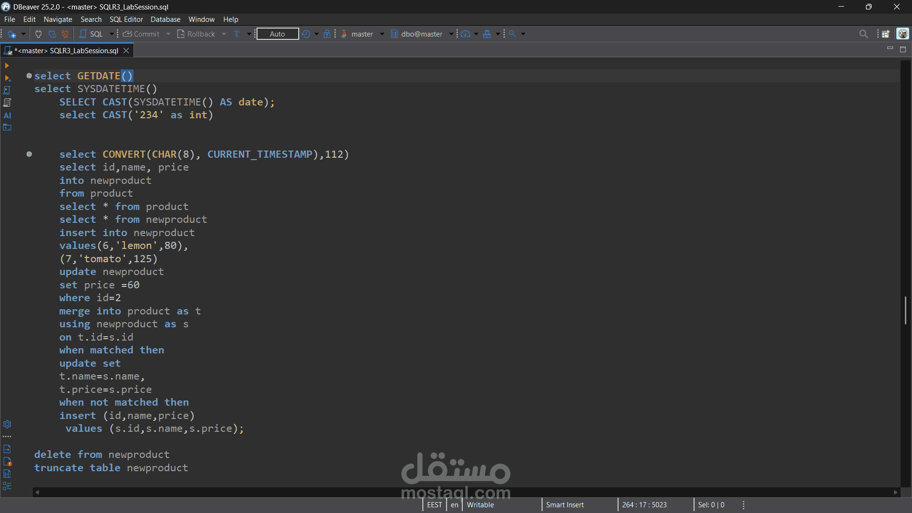Open the database dashboard gauge icon

(x=465, y=34)
